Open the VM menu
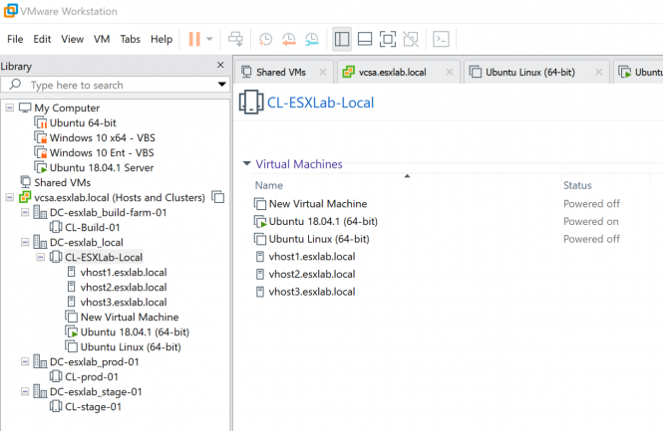Image resolution: width=663 pixels, height=431 pixels. [x=102, y=39]
